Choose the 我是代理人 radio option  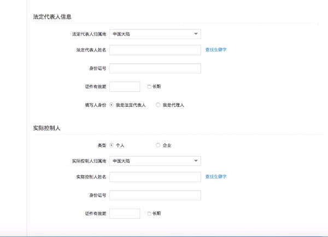coord(158,105)
